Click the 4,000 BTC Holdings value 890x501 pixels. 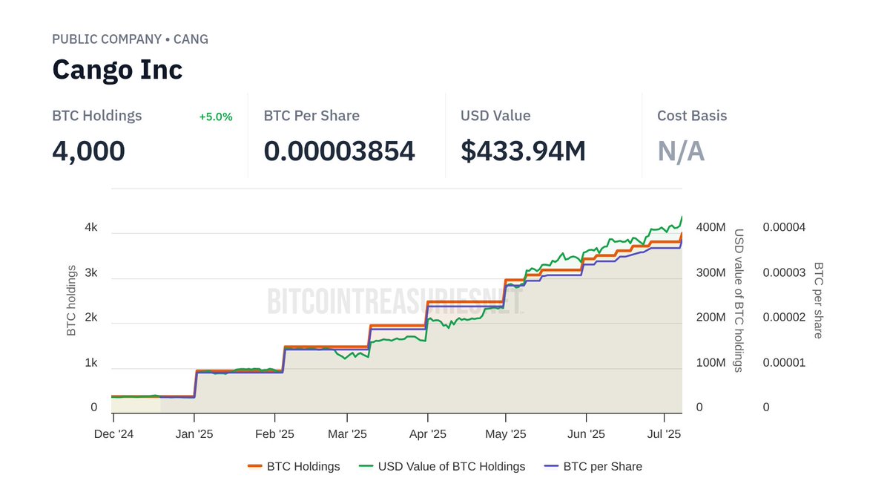click(88, 151)
